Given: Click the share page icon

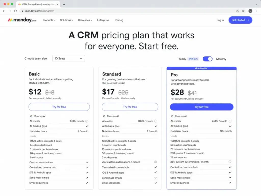Looking at the screenshot, I should (237, 11).
